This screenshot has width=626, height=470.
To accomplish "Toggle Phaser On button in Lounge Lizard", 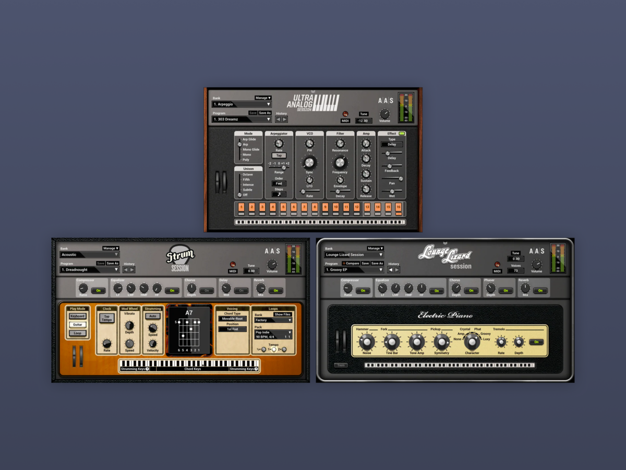I will coord(506,290).
